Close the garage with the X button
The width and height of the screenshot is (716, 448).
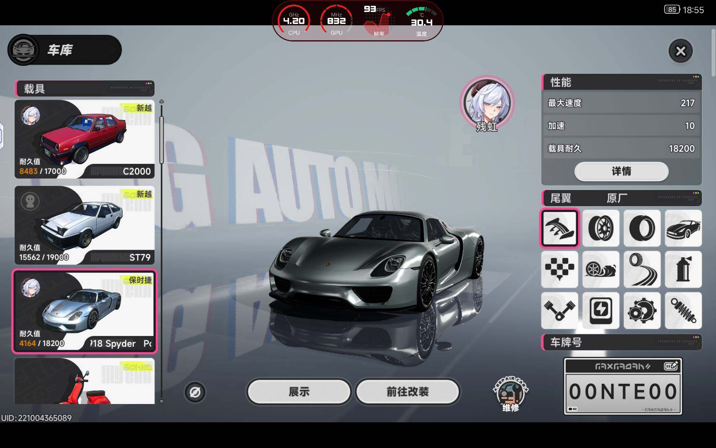pos(680,51)
